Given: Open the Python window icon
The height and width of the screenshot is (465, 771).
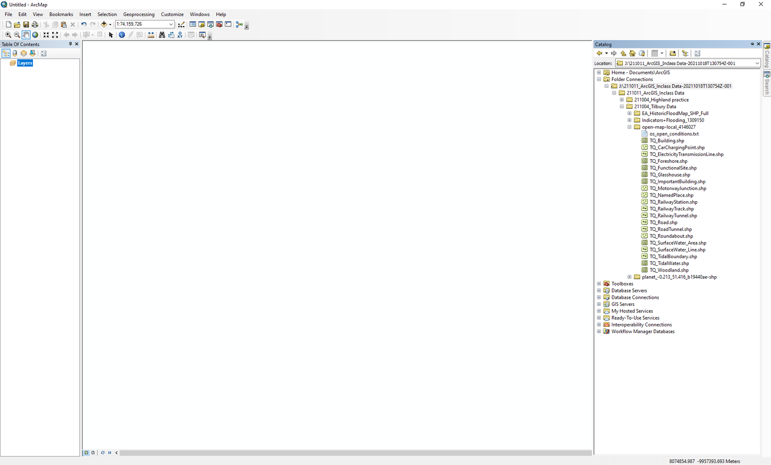Looking at the screenshot, I should click(228, 24).
